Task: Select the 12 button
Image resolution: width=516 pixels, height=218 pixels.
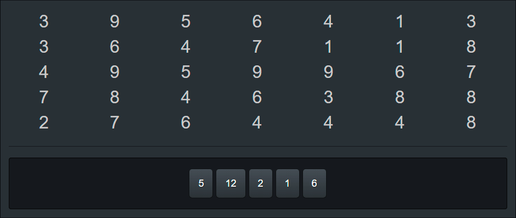Action: pos(231,183)
